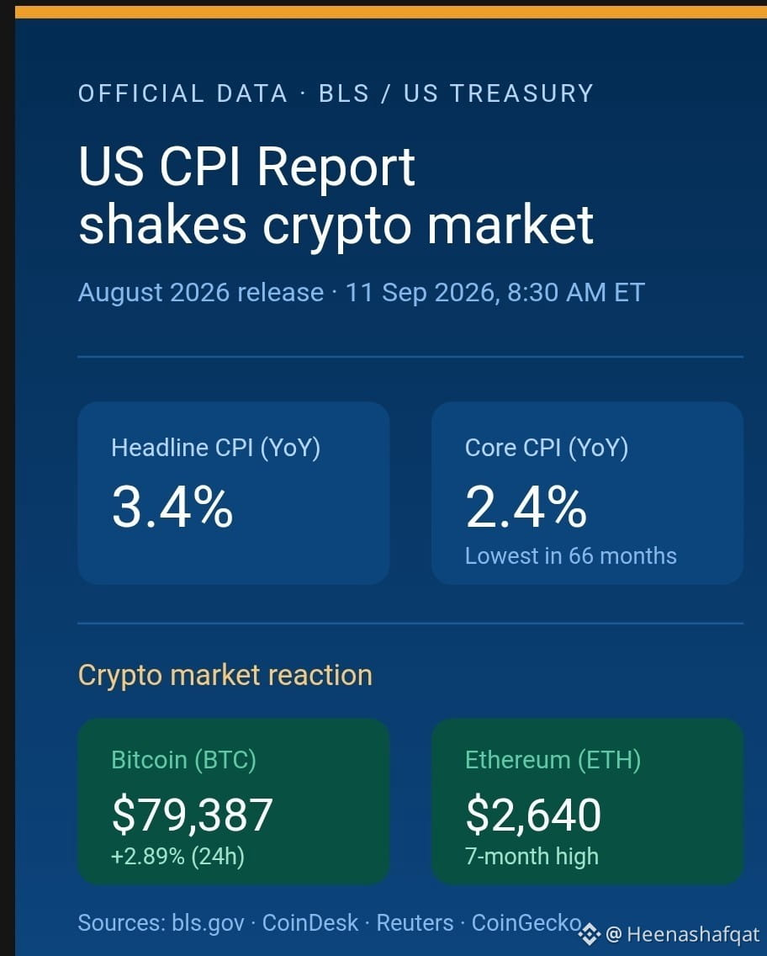Select the Core CPI (YoY) card
The height and width of the screenshot is (956, 767).
587,493
